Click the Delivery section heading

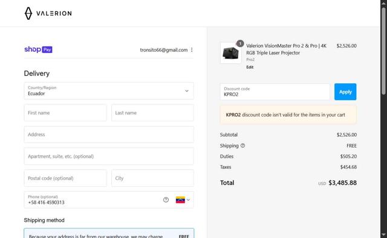pyautogui.click(x=37, y=74)
